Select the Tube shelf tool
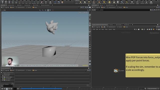Image resolution: width=160 pixels, height=90 pixels. 9,2
